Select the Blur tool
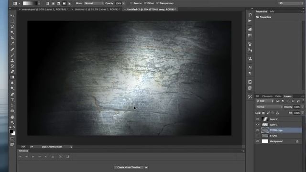Viewport: 306px width, 172px height. coord(12,83)
